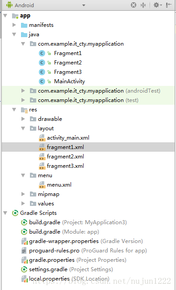Select build.gradle (Module: app)

tap(64, 232)
